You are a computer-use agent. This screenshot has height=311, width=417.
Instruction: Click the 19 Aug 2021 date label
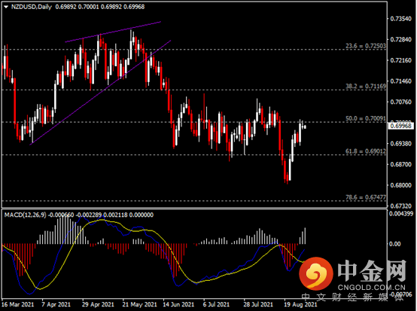300,304
